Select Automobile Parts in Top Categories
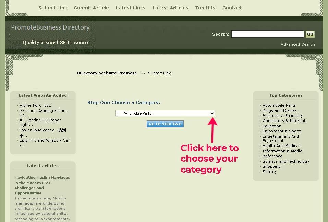This screenshot has width=328, height=222. pyautogui.click(x=279, y=105)
